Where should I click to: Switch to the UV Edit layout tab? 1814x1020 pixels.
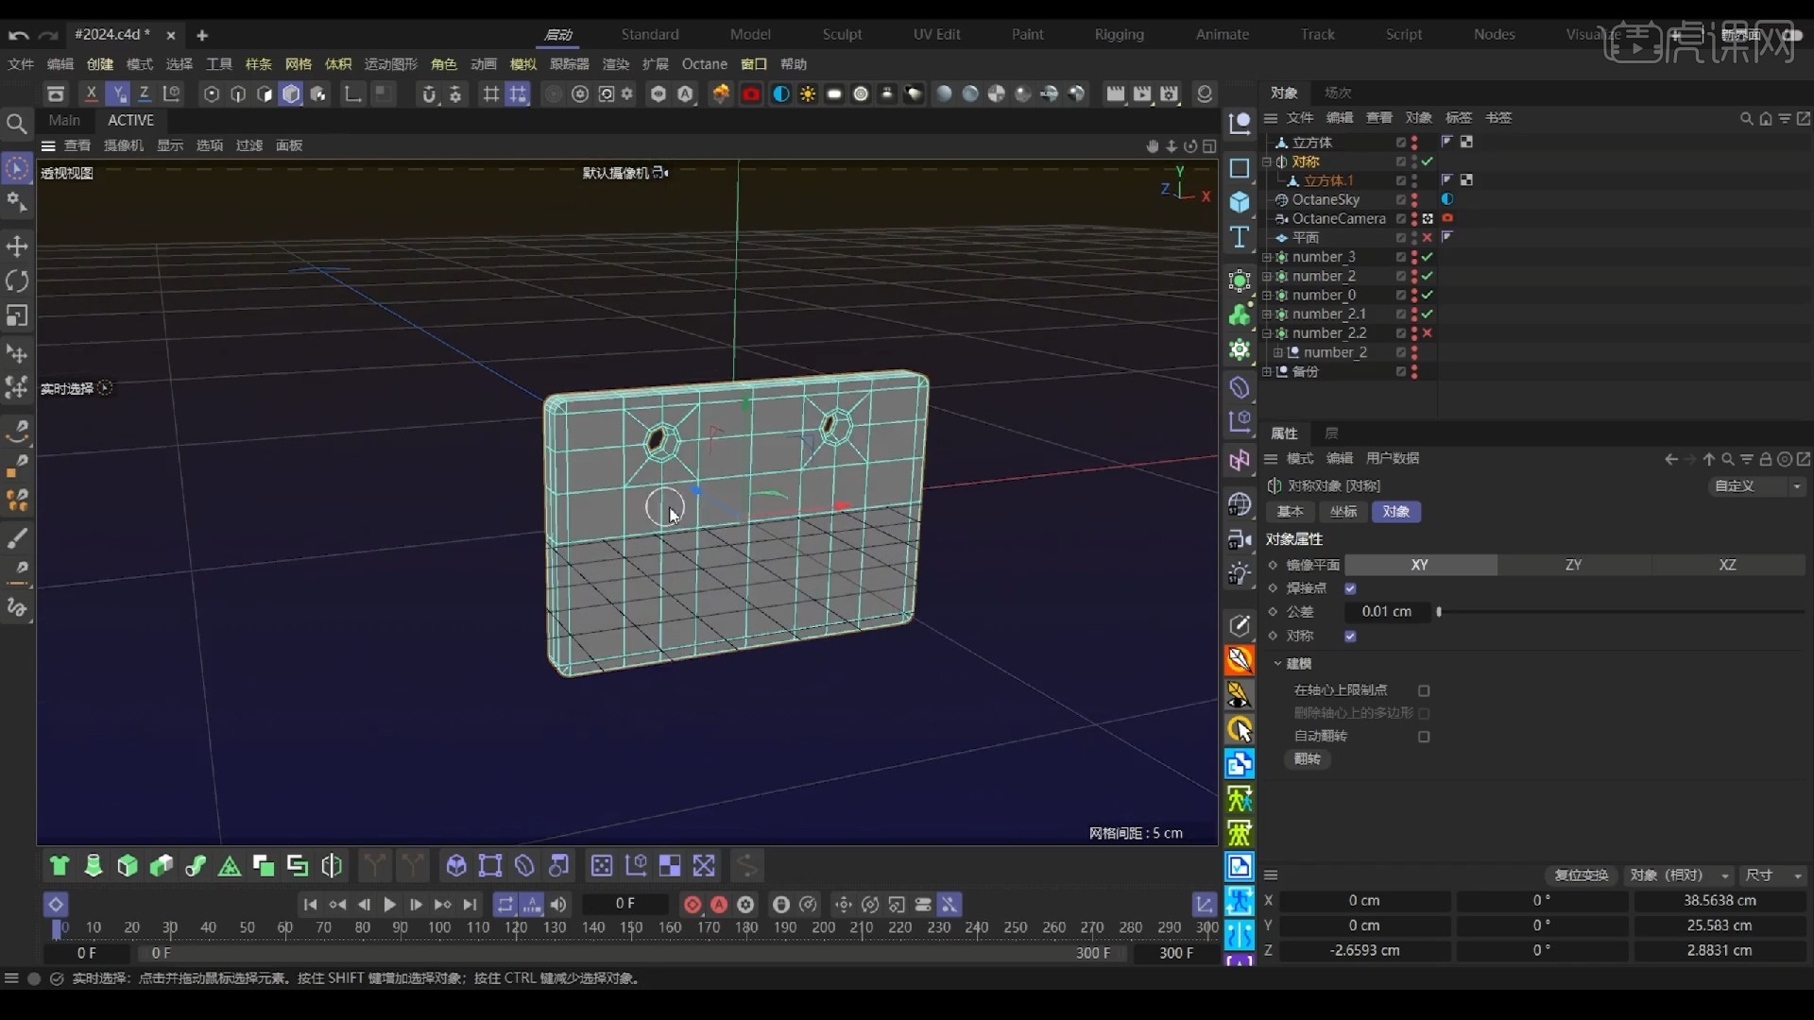(x=936, y=34)
